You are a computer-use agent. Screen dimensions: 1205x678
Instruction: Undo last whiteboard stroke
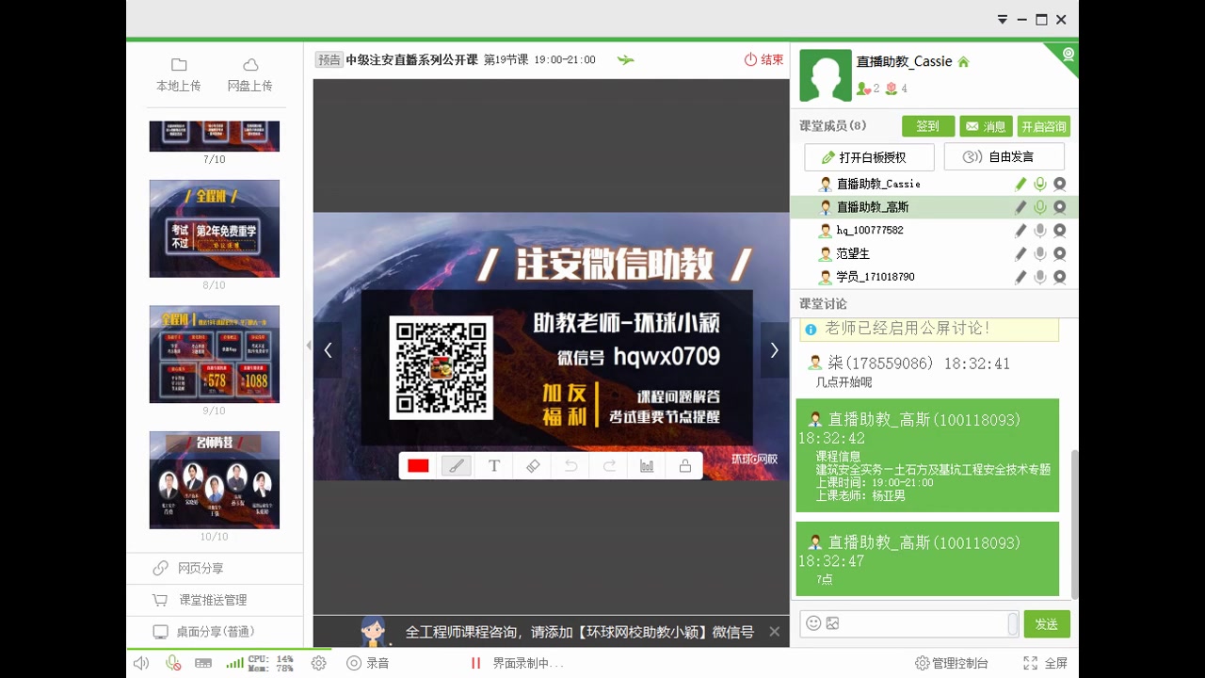tap(570, 466)
